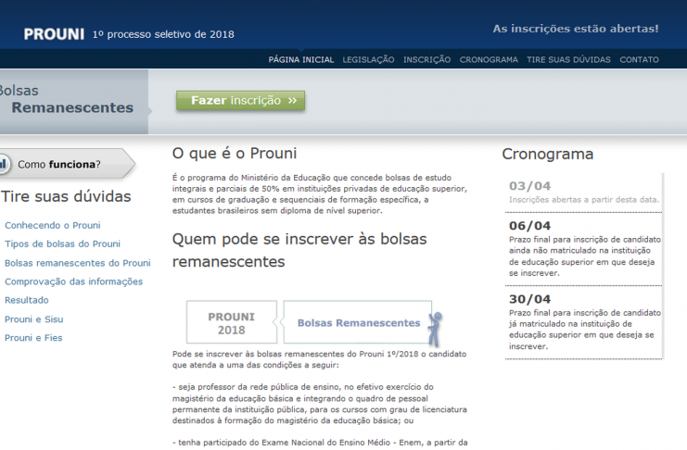Image resolution: width=687 pixels, height=450 pixels.
Task: Click the PROUNI 2018 banner box
Action: click(232, 322)
